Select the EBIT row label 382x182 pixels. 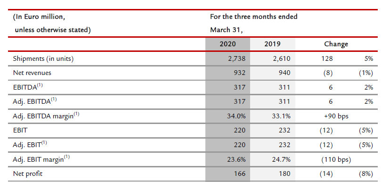click(x=20, y=130)
